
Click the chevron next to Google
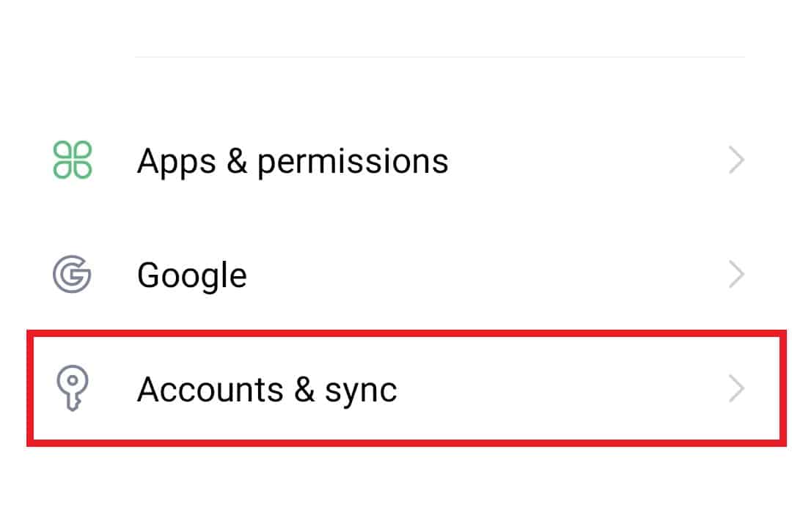click(737, 274)
